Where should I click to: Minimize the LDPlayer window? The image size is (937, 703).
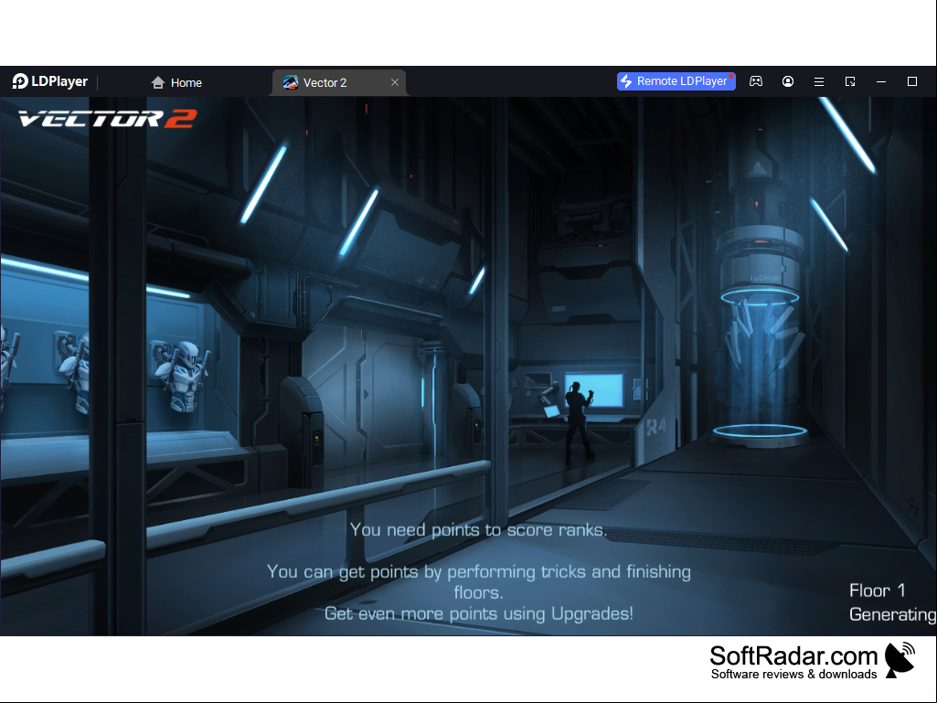[881, 81]
